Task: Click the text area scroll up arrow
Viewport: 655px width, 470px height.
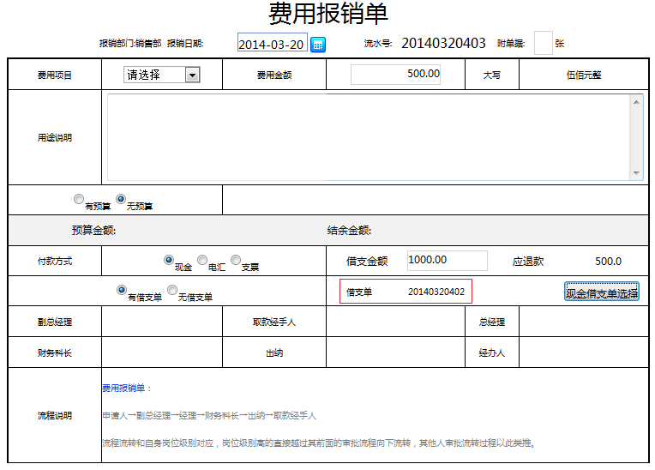Action: 637,101
